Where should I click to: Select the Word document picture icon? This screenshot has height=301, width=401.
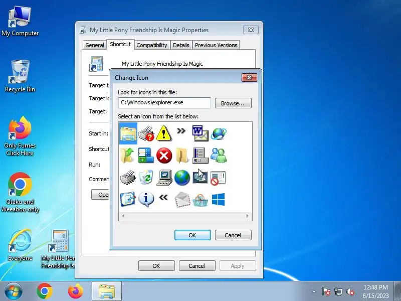click(x=200, y=133)
